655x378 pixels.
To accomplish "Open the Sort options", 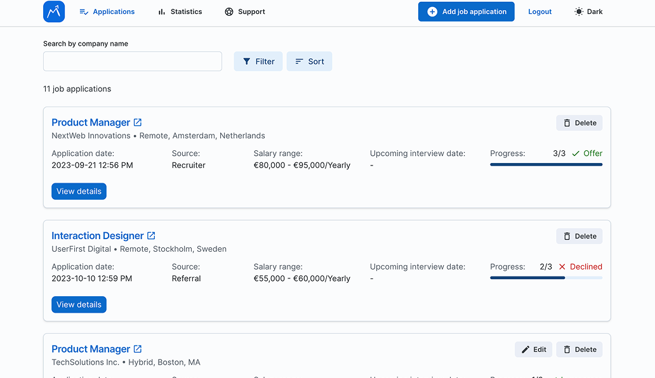I will [309, 62].
